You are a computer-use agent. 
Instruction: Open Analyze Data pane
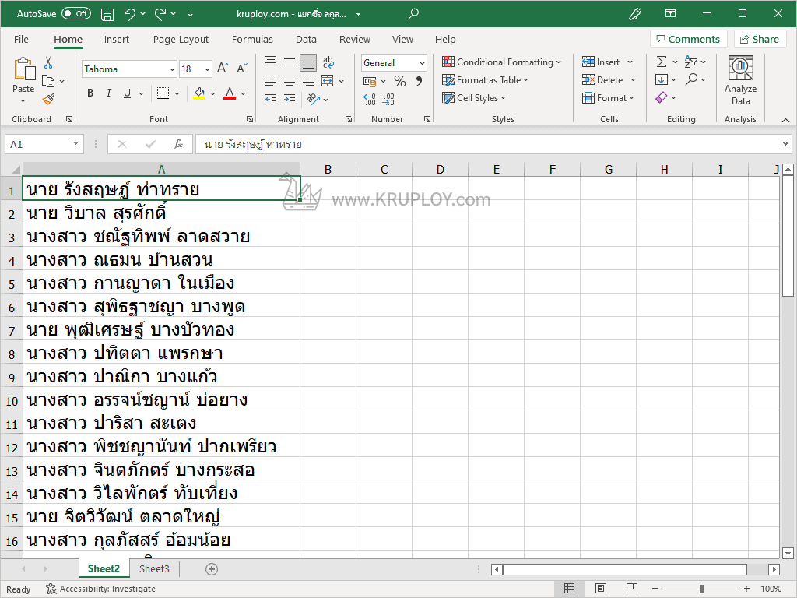(x=740, y=81)
